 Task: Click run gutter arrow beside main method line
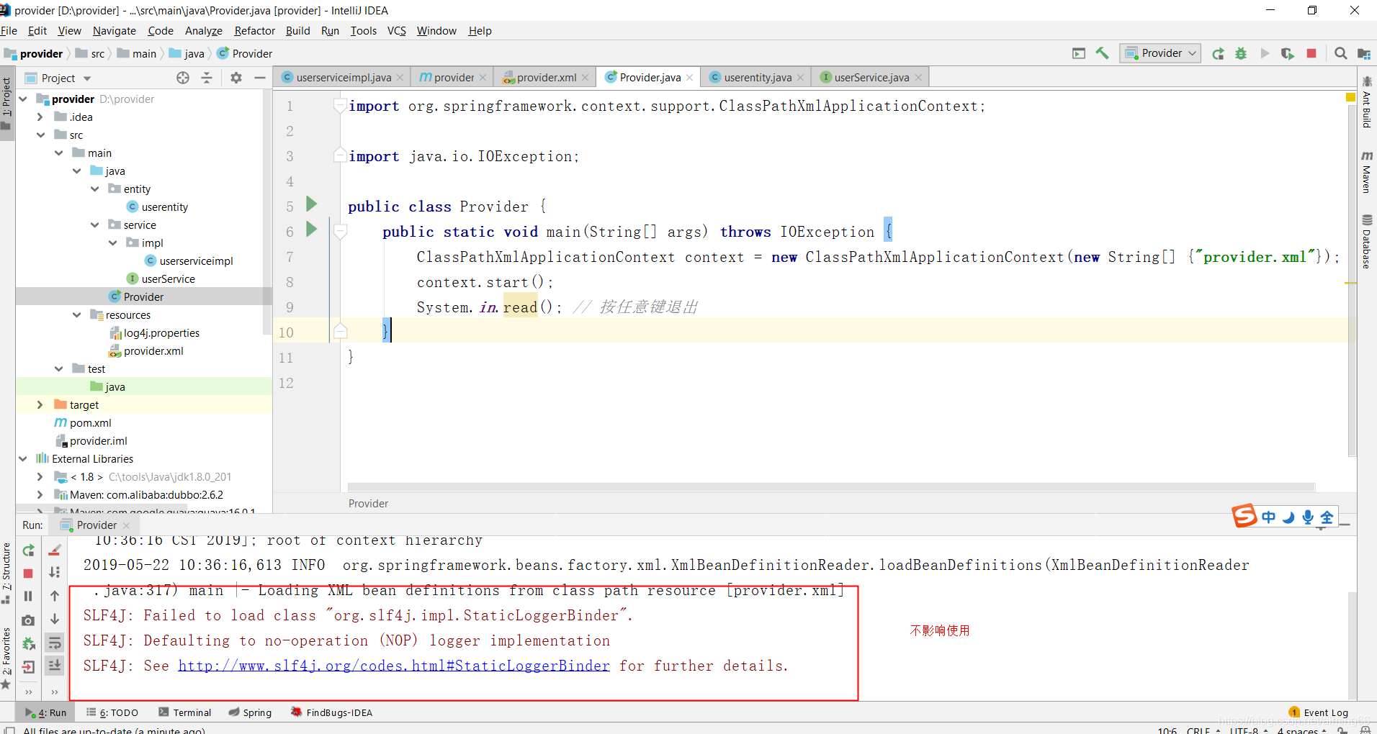(312, 230)
